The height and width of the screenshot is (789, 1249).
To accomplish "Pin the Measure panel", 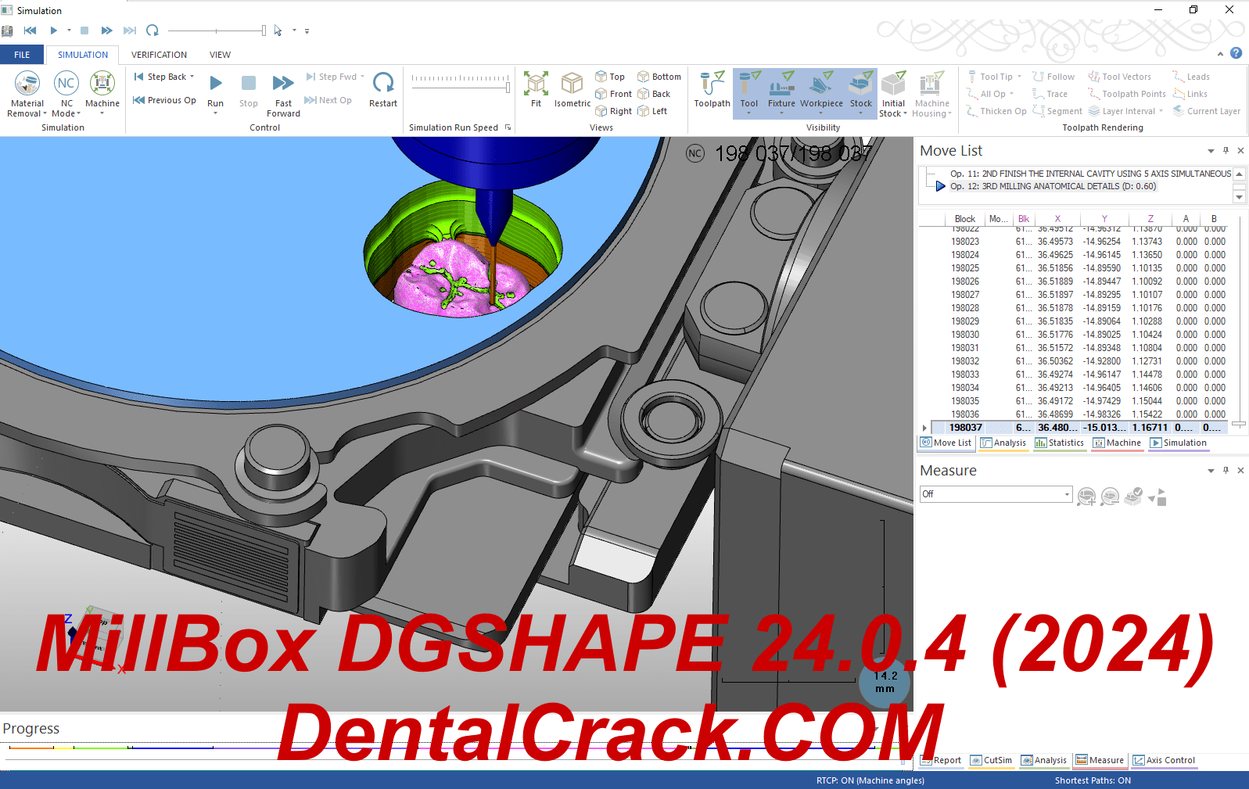I will click(1226, 470).
